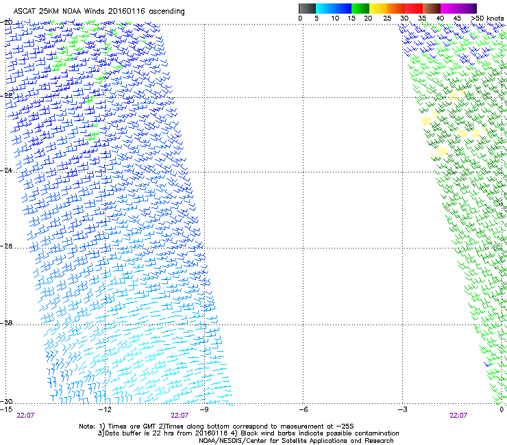Viewport: 507px width, 445px height.
Task: Click the purple '22:07' time near -9
Action: [x=180, y=416]
